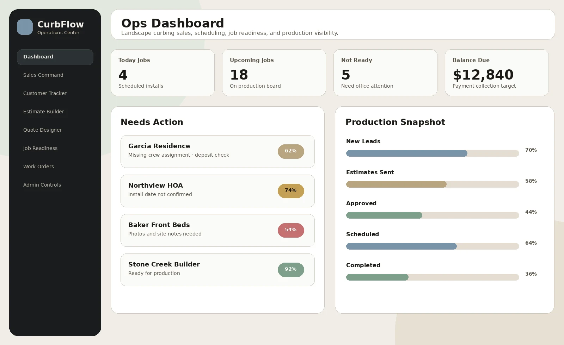
Task: Click the Production Snapshot heading
Action: 395,122
